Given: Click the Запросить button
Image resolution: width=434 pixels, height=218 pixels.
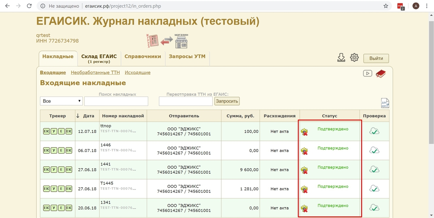Looking at the screenshot, I should click(x=227, y=101).
